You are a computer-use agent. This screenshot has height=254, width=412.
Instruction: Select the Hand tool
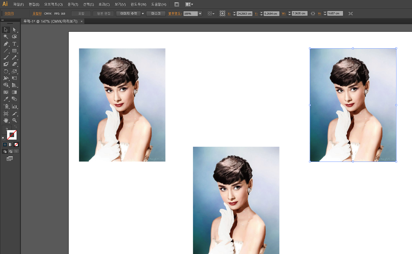(6, 120)
